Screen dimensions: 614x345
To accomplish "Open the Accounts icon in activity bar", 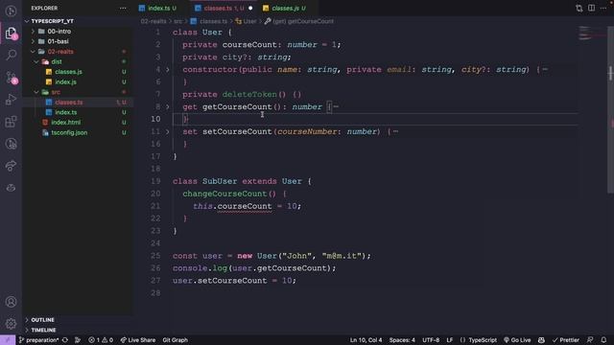I will (11, 302).
